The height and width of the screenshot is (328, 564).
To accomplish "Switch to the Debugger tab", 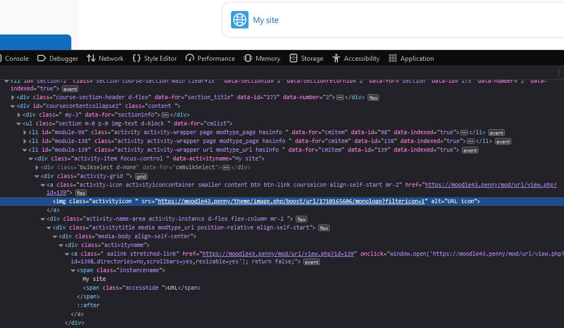I will (58, 59).
